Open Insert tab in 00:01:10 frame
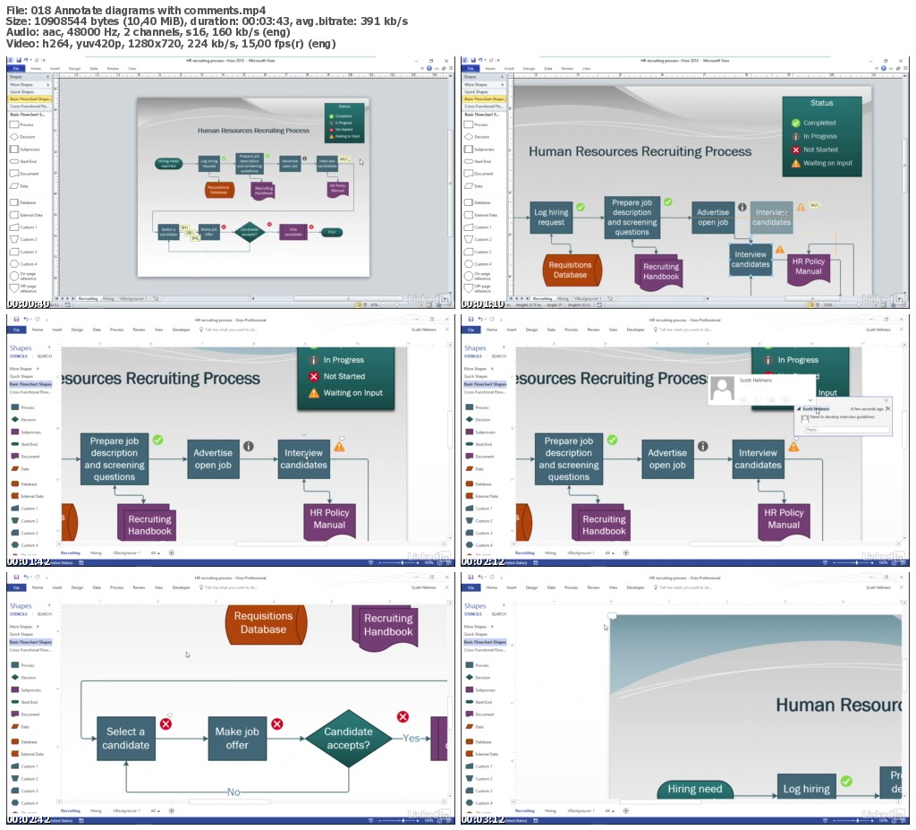The height and width of the screenshot is (830, 916). [x=509, y=68]
